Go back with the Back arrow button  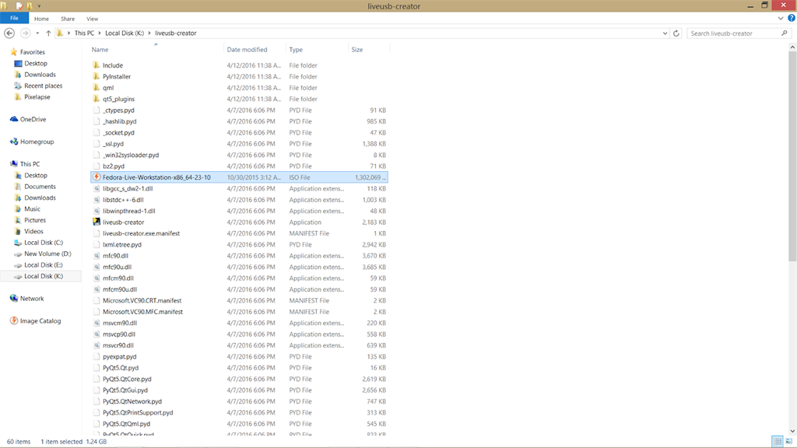click(9, 33)
